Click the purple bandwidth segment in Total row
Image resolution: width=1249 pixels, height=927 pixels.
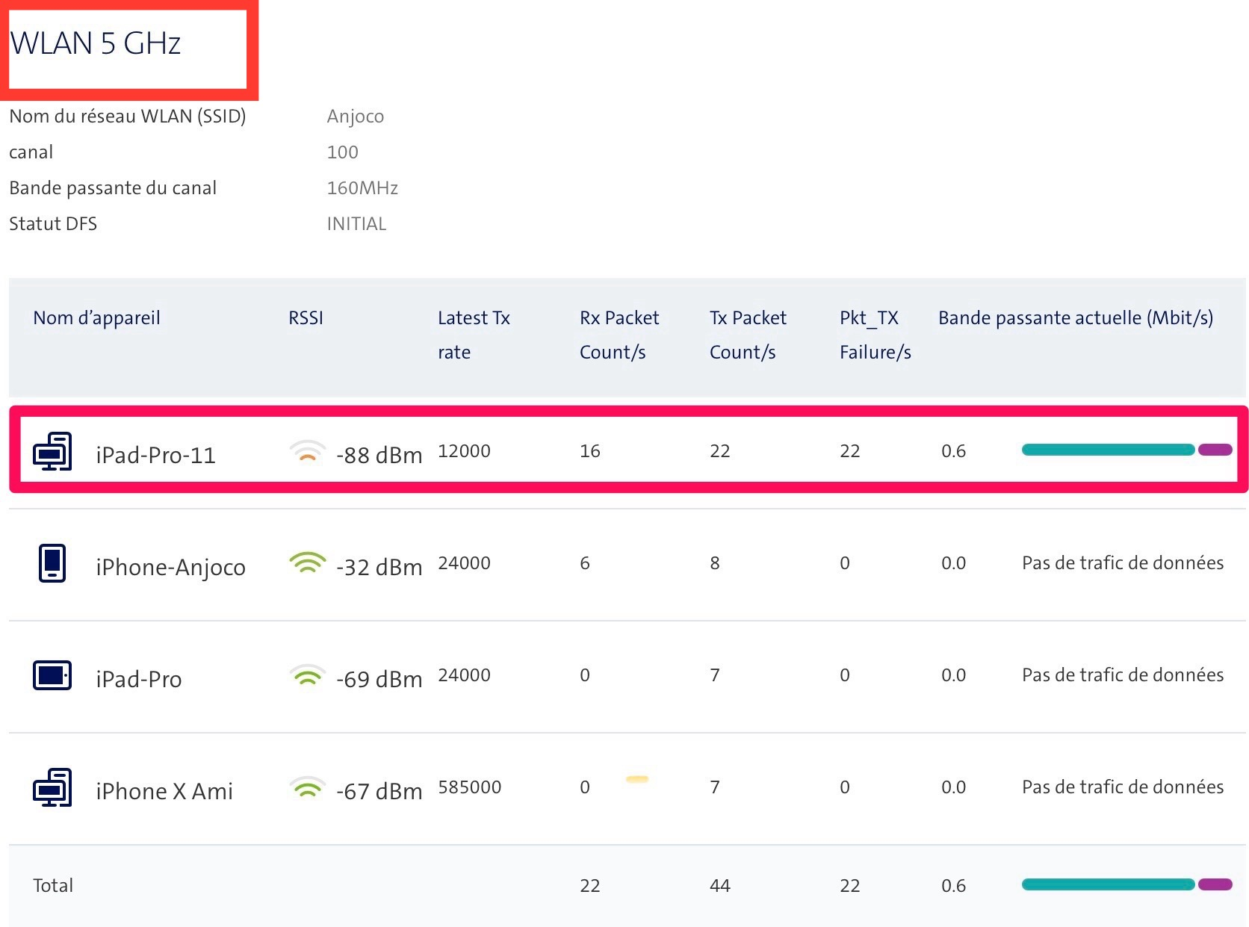pyautogui.click(x=1215, y=884)
